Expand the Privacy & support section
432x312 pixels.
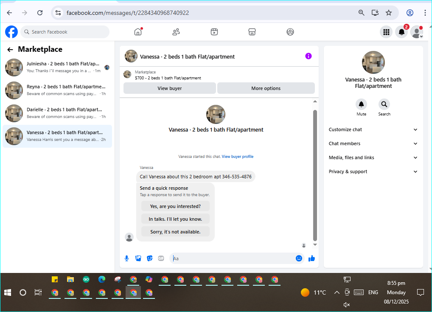(373, 172)
